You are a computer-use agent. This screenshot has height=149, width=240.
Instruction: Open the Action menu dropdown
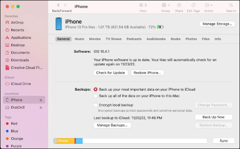pos(209,5)
